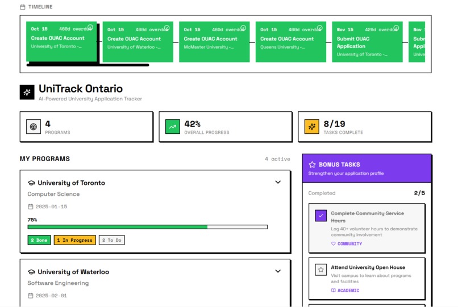
Task: Click the heart icon beside COMMUNITY tag
Action: (x=334, y=243)
